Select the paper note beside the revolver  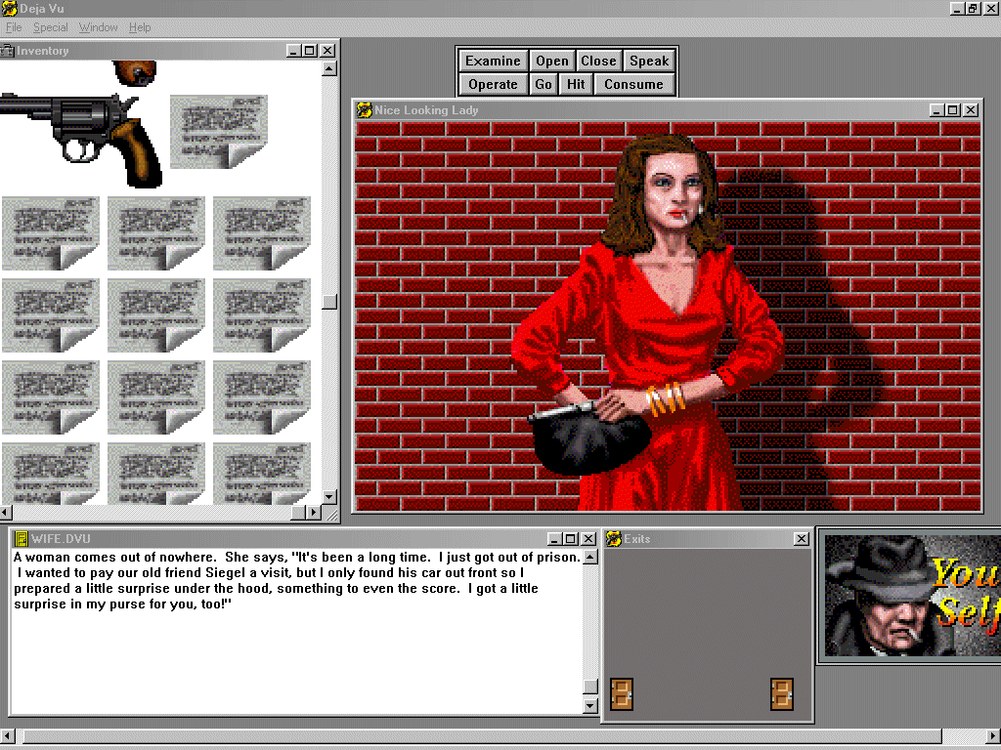pos(218,130)
